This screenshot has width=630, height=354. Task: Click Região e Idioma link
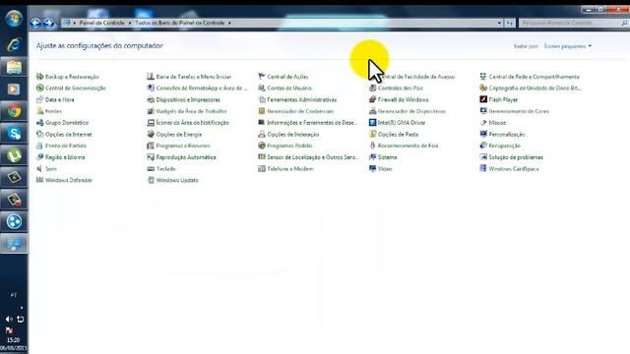(x=65, y=157)
